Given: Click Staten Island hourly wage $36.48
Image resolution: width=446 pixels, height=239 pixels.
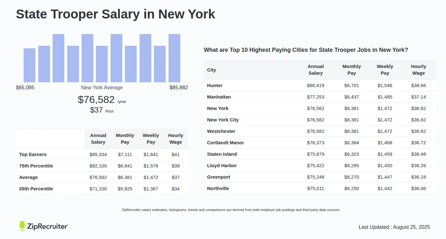Looking at the screenshot, I should (419, 154).
